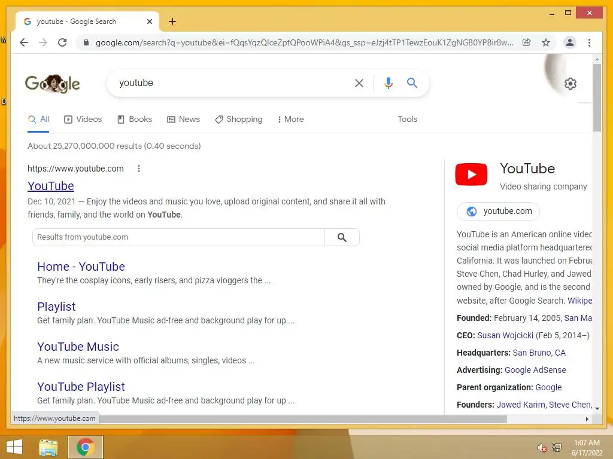
Task: Click the network tray icon
Action: point(557,448)
